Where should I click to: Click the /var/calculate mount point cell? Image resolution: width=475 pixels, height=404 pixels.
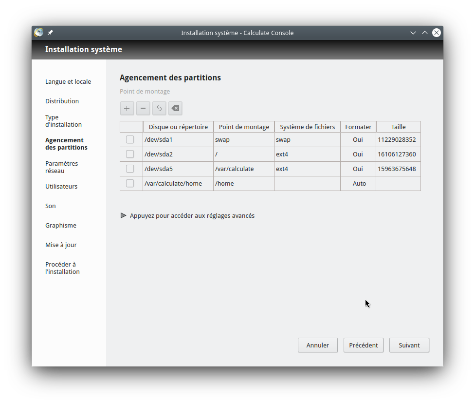[x=243, y=169]
